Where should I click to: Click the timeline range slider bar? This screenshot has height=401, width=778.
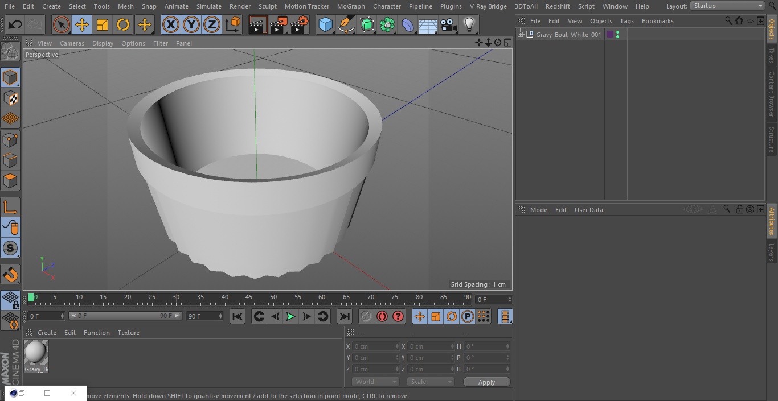[x=125, y=316]
